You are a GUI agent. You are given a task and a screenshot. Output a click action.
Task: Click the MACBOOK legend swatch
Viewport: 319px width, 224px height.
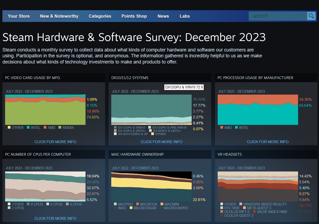tap(138, 204)
